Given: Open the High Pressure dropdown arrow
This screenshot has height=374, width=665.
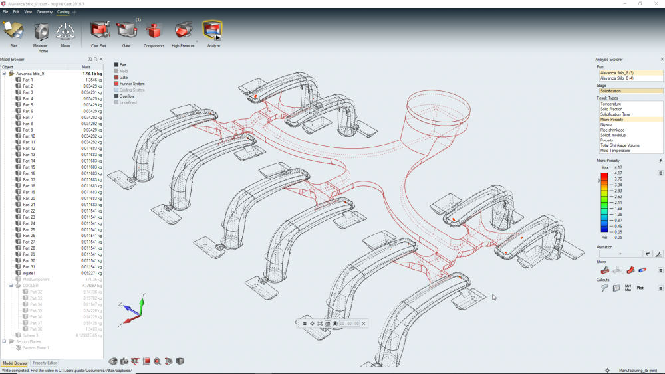Looking at the screenshot, I should 196,41.
